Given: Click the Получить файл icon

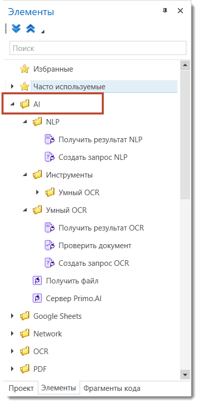Looking at the screenshot, I should coord(37,280).
